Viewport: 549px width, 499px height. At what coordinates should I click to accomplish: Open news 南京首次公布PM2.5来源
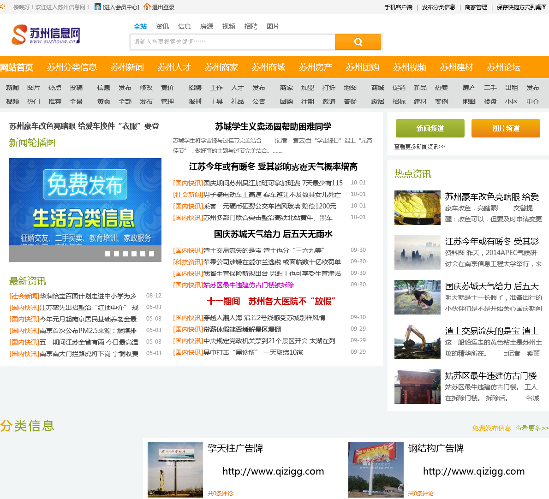tap(88, 331)
